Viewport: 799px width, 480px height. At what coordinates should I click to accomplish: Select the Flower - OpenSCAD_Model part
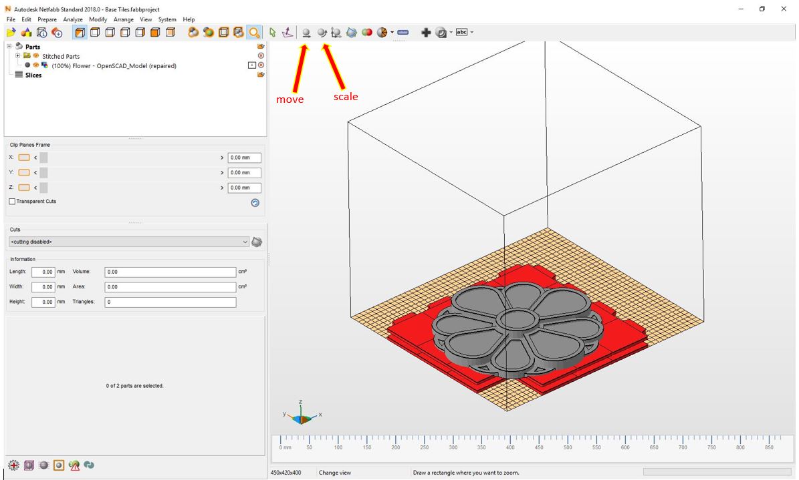[x=114, y=65]
